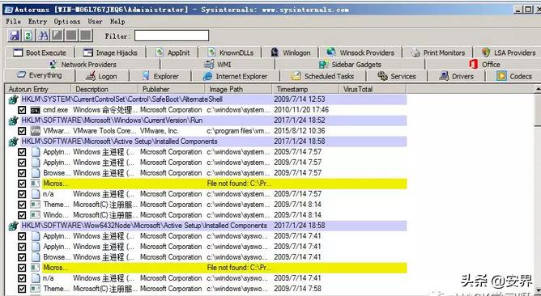Select the KnownDLLs tab

pos(230,53)
